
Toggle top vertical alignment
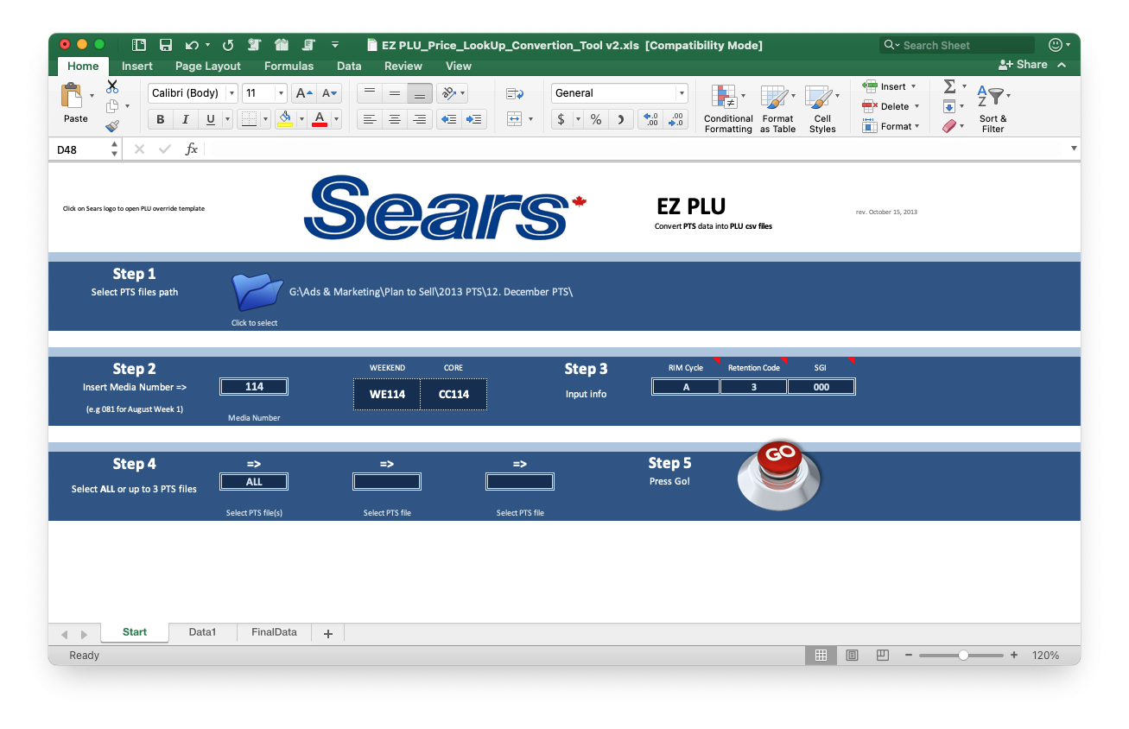tap(370, 93)
